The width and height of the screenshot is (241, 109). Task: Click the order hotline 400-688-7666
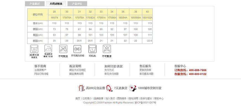coord(197,70)
